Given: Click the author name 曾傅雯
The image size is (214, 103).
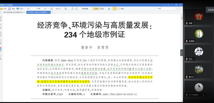Looking at the screenshot, I should 103,47.
